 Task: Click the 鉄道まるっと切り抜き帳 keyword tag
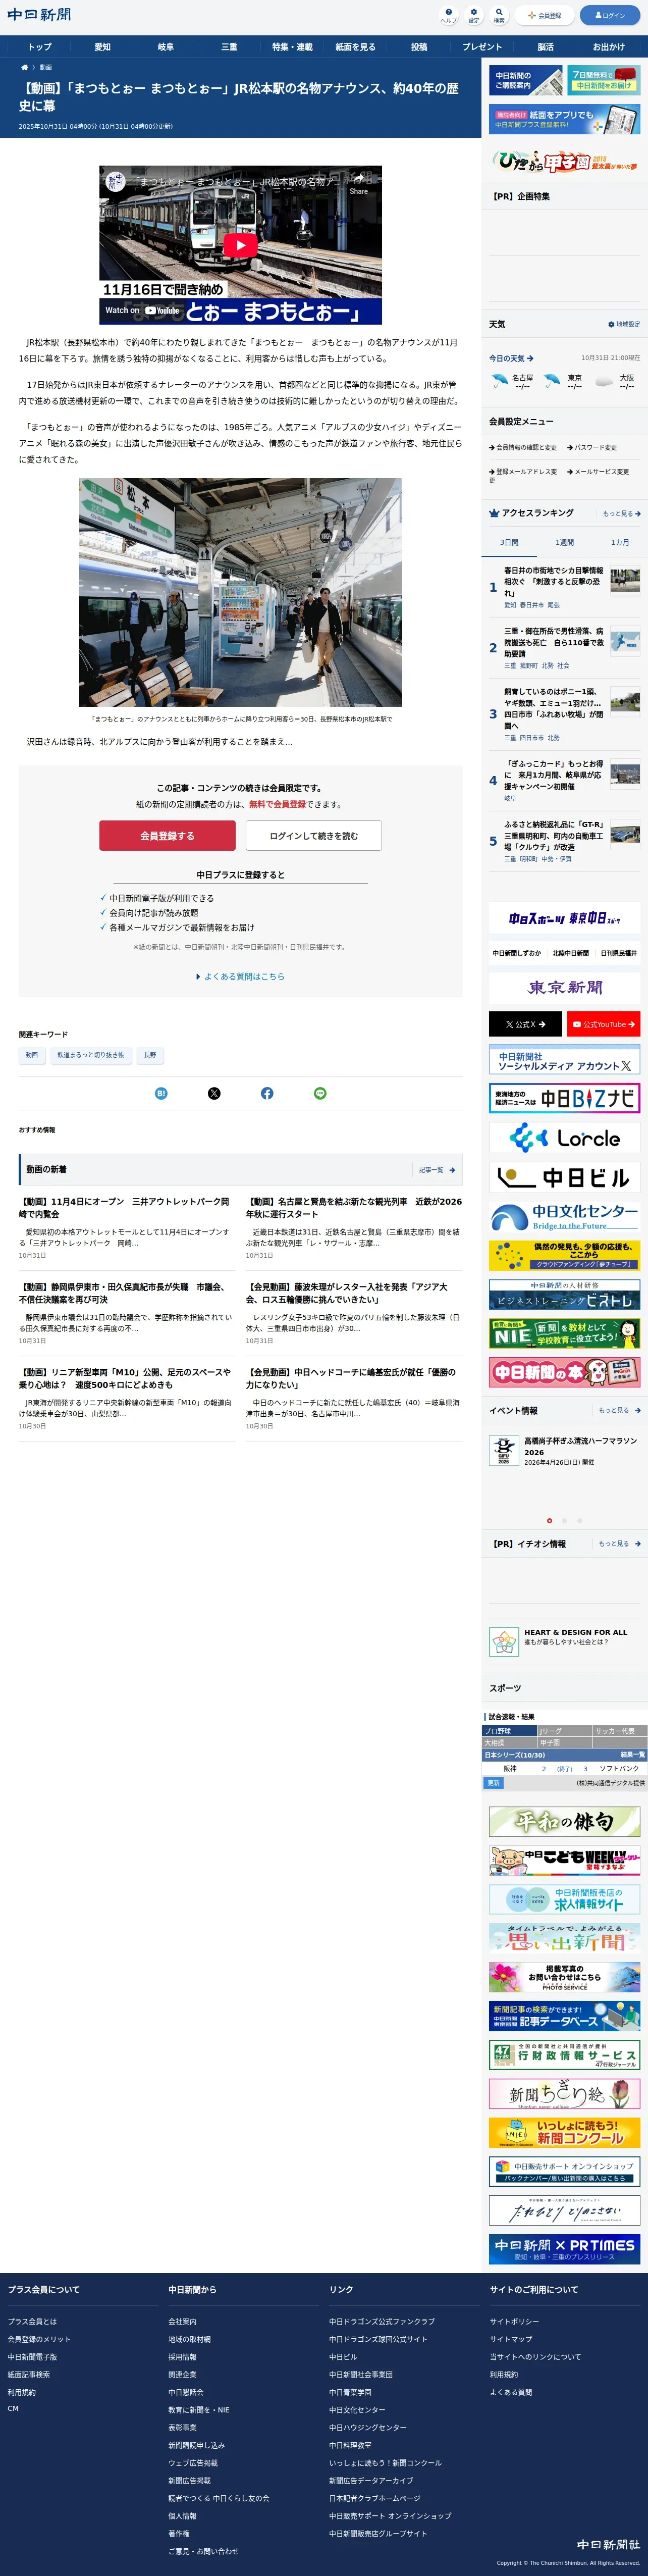pyautogui.click(x=91, y=1055)
